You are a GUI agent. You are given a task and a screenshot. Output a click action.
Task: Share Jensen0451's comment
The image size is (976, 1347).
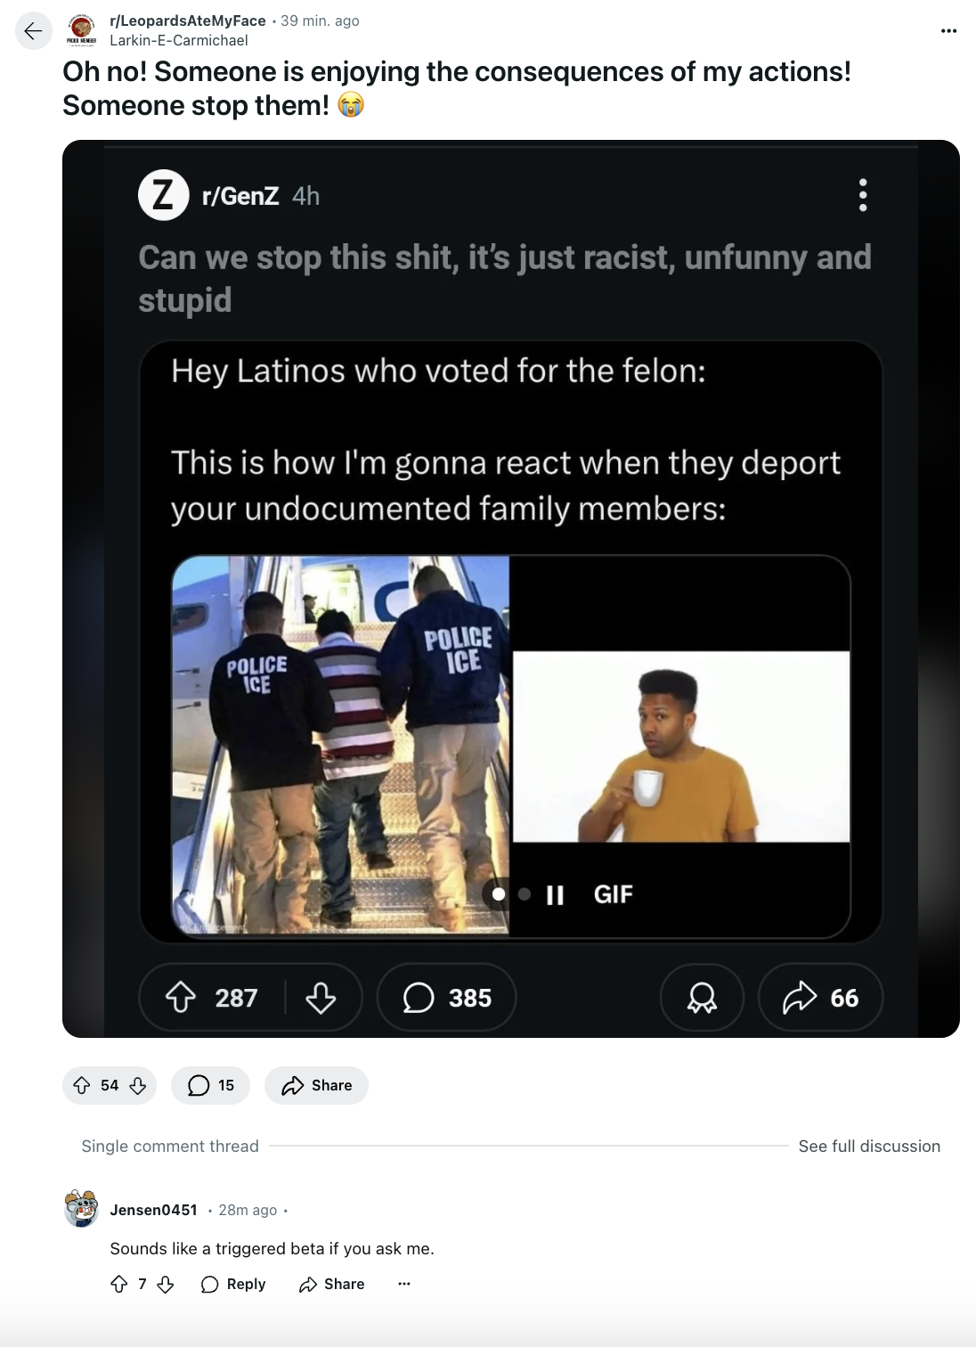(x=332, y=1284)
